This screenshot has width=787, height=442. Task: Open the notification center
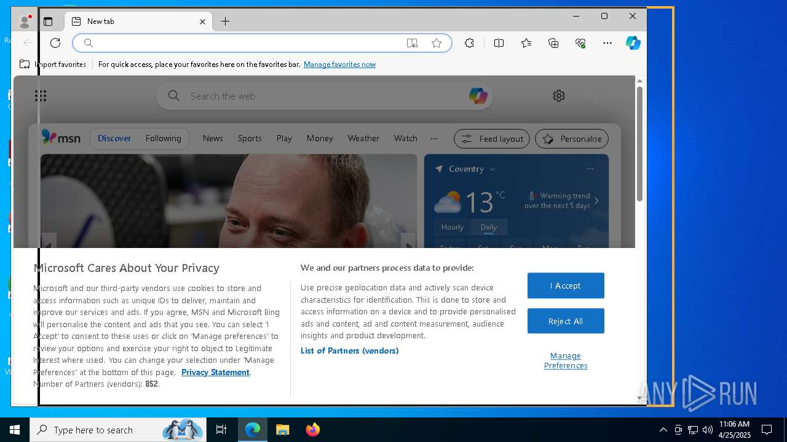click(x=767, y=430)
